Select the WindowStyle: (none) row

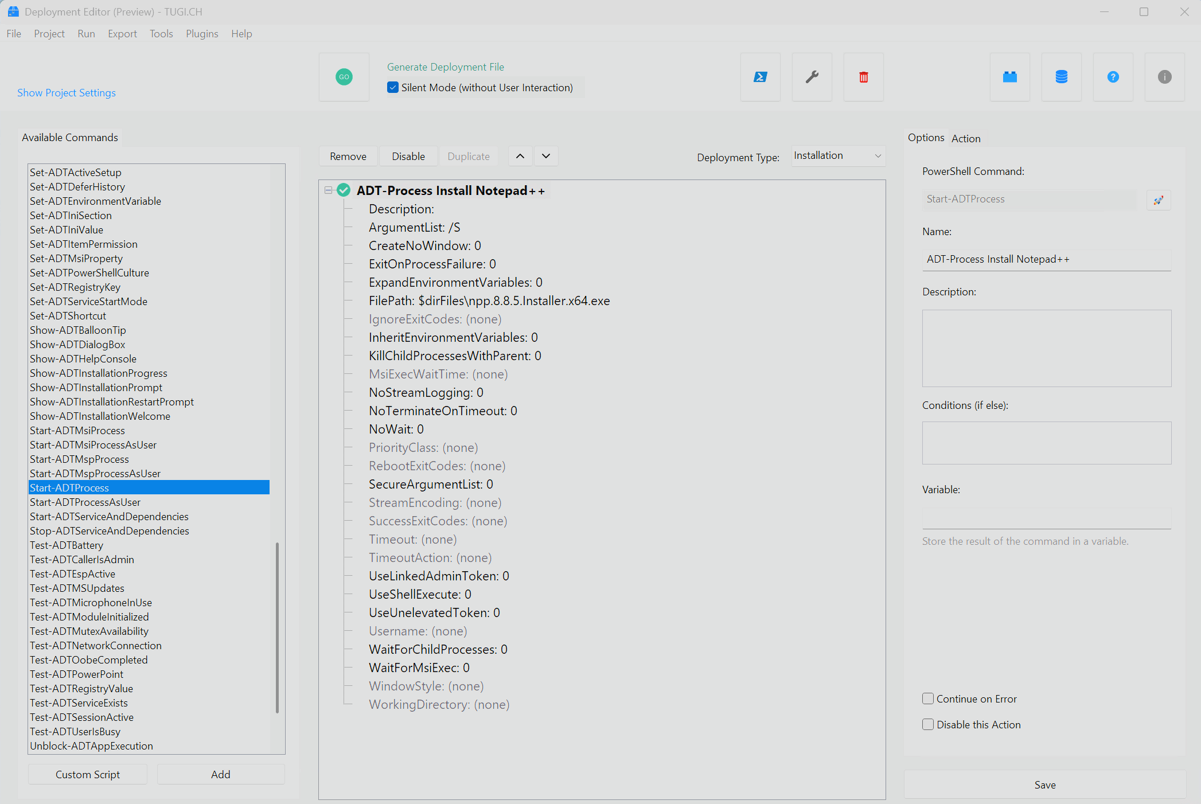pyautogui.click(x=426, y=686)
